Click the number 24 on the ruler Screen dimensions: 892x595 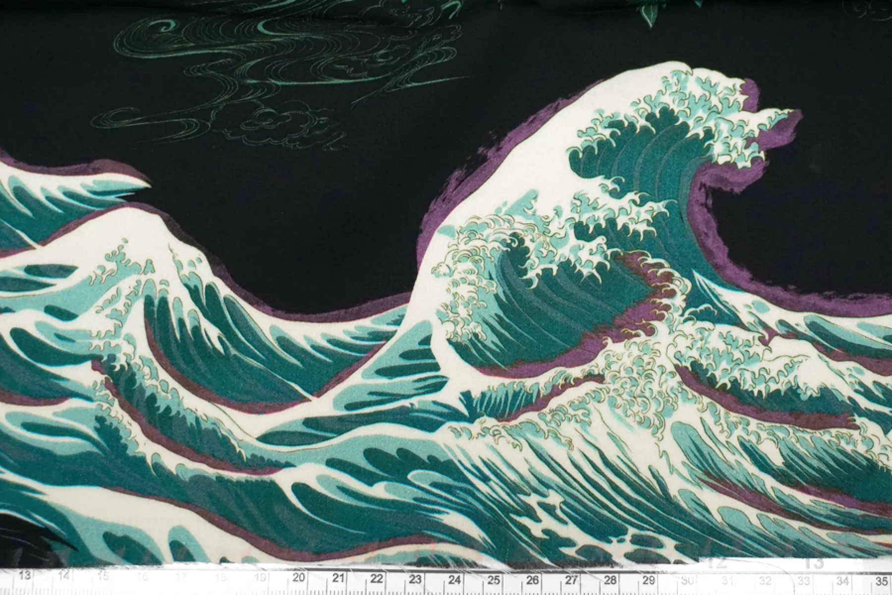(x=454, y=579)
